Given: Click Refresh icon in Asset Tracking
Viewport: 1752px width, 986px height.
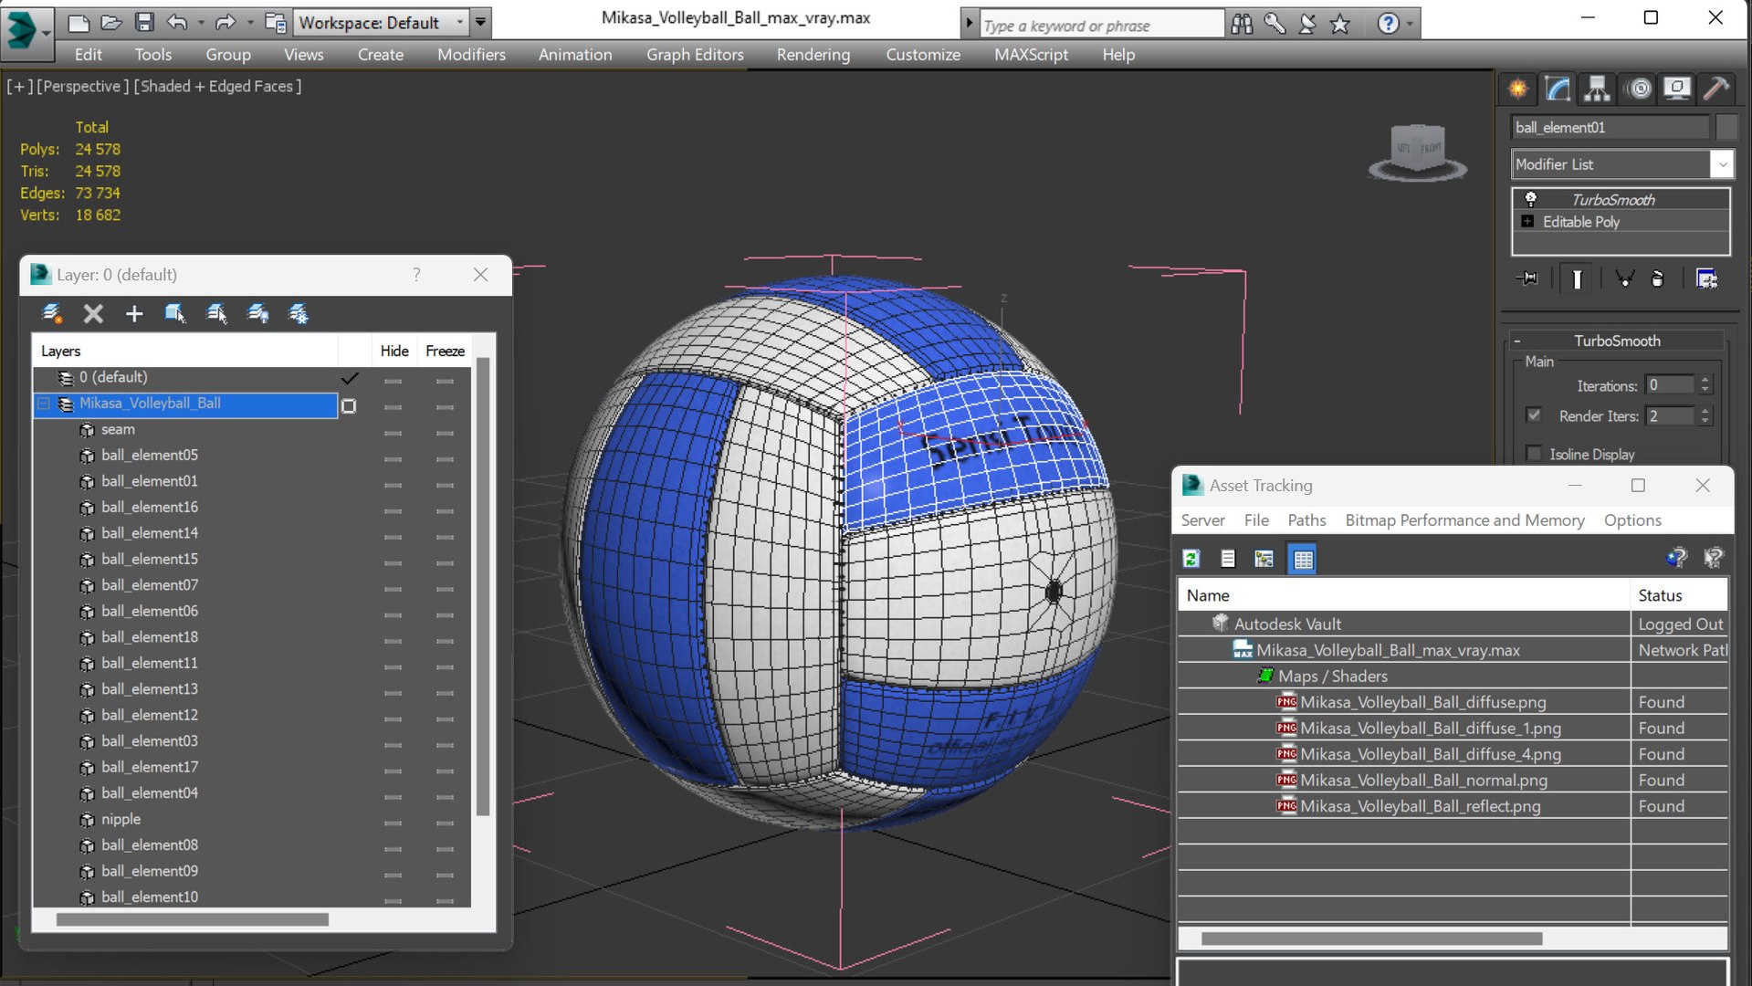Looking at the screenshot, I should pyautogui.click(x=1191, y=559).
